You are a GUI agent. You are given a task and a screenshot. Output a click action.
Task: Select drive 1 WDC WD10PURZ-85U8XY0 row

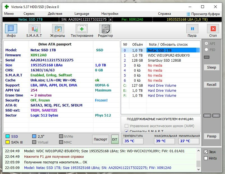click(x=161, y=55)
